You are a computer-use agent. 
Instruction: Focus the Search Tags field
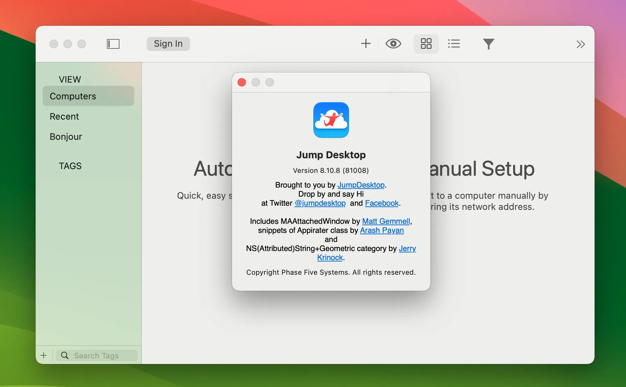click(97, 356)
